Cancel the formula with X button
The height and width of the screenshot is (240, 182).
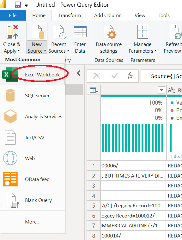click(x=97, y=76)
